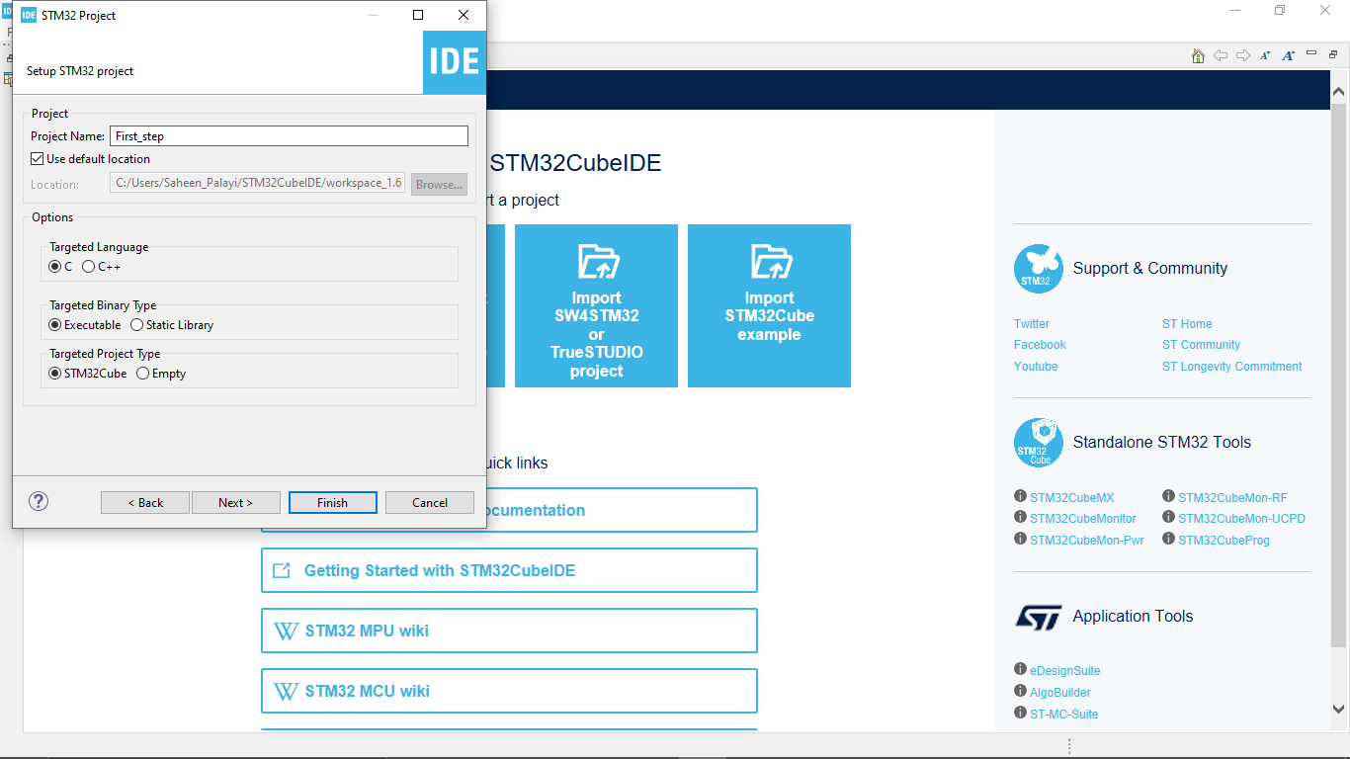This screenshot has height=759, width=1350.
Task: Cancel the STM32 Project dialog
Action: pos(430,502)
